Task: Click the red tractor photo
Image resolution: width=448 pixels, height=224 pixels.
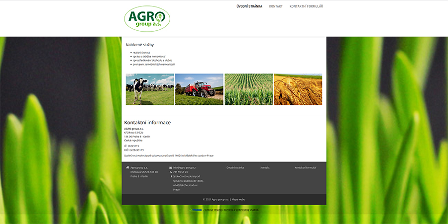Action: coord(199,89)
